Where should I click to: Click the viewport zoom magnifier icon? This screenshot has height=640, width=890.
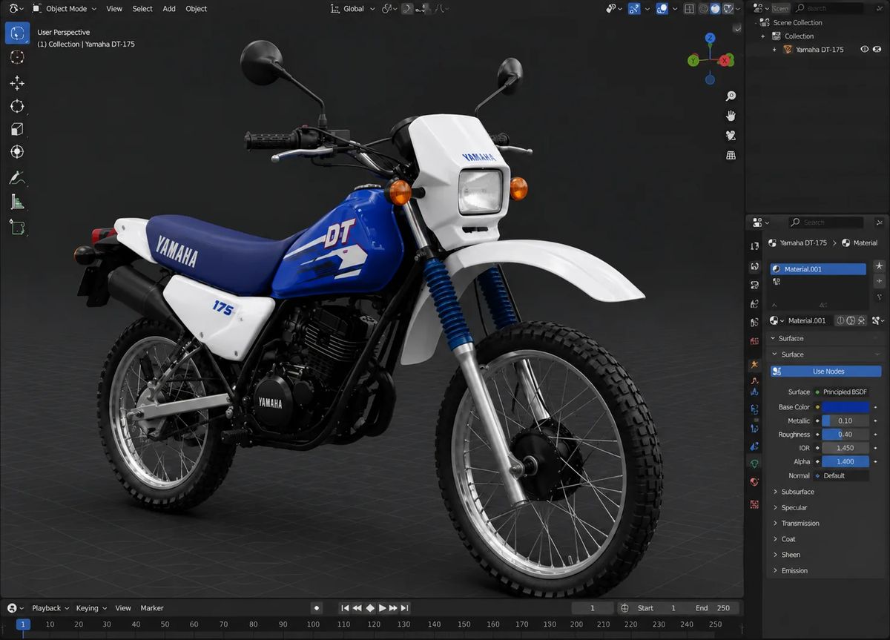point(731,96)
